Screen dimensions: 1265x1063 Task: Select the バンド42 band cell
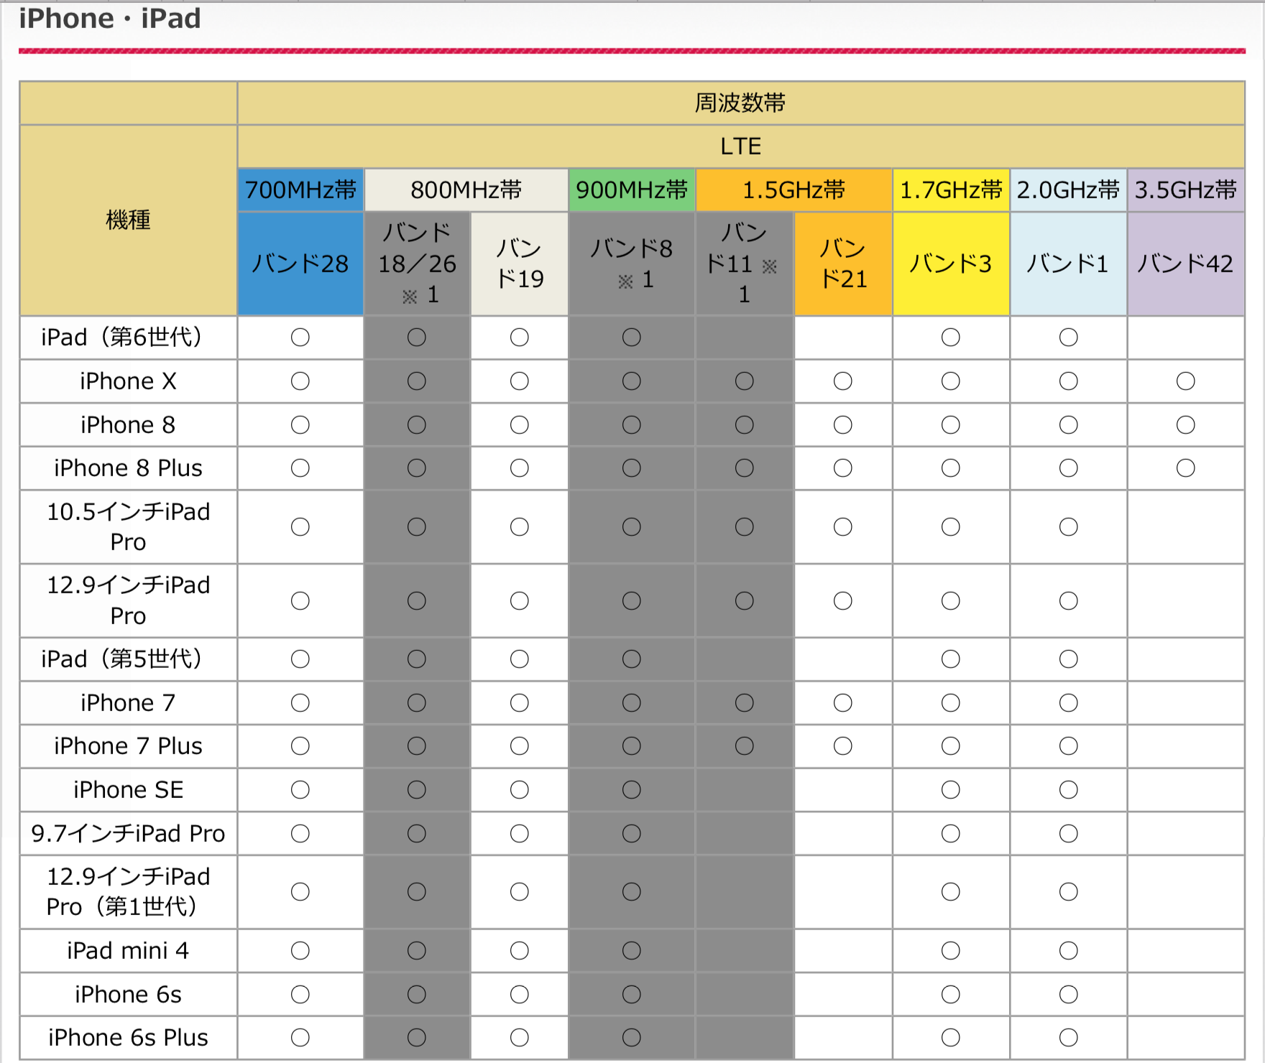click(1186, 264)
